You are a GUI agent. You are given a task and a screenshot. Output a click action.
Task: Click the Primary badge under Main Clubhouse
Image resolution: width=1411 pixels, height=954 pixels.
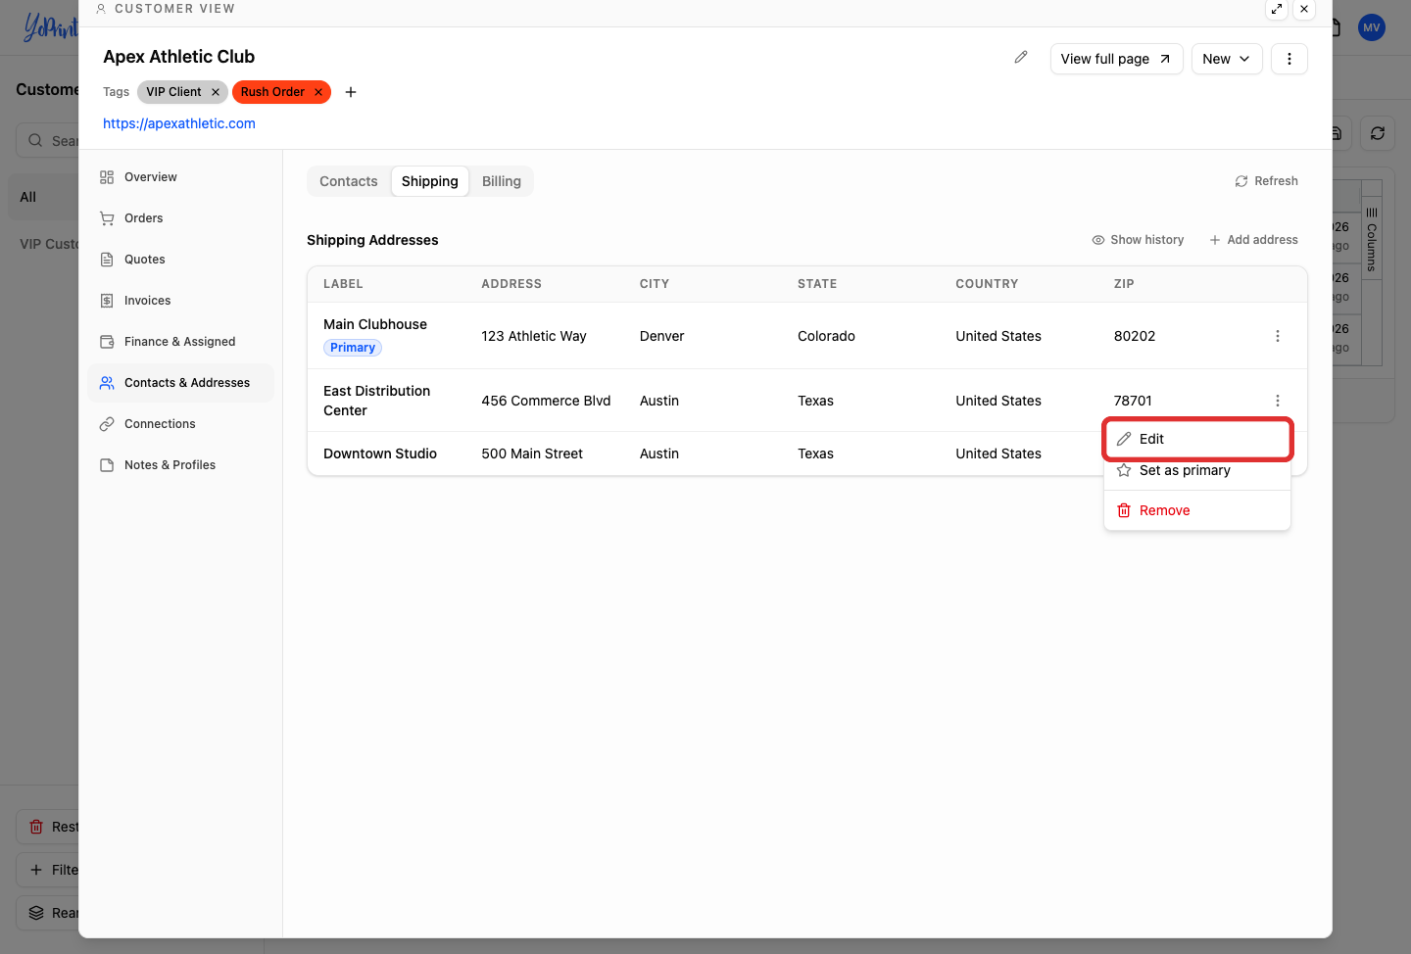tap(353, 348)
